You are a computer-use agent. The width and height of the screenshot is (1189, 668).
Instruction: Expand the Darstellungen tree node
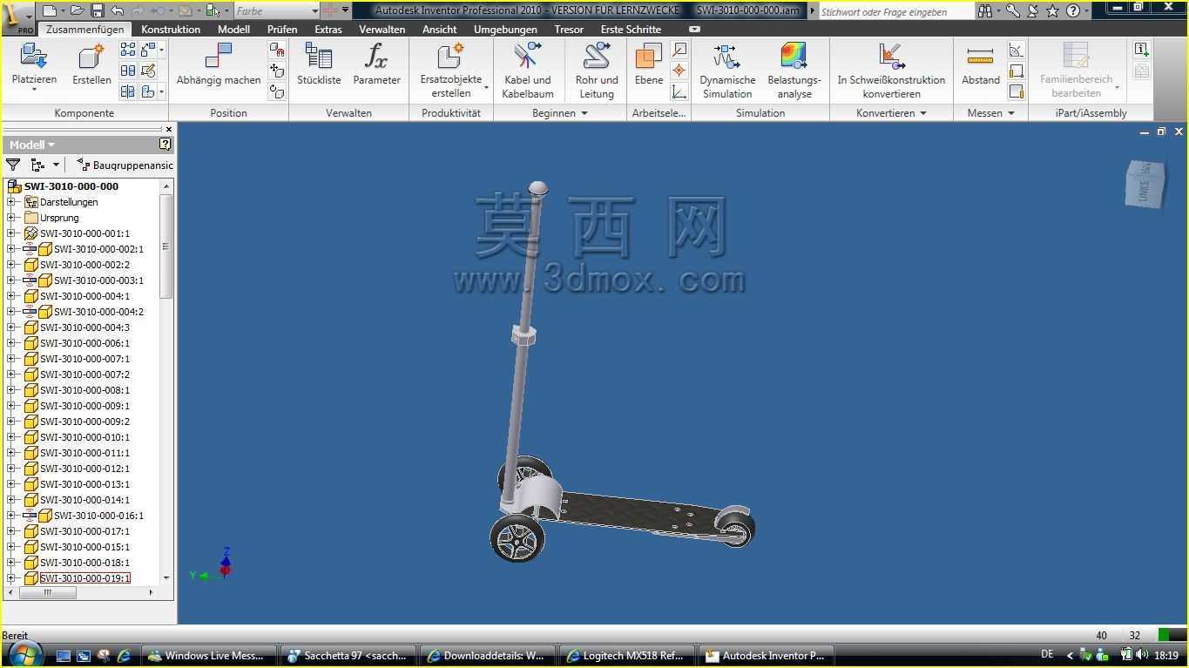[x=11, y=202]
